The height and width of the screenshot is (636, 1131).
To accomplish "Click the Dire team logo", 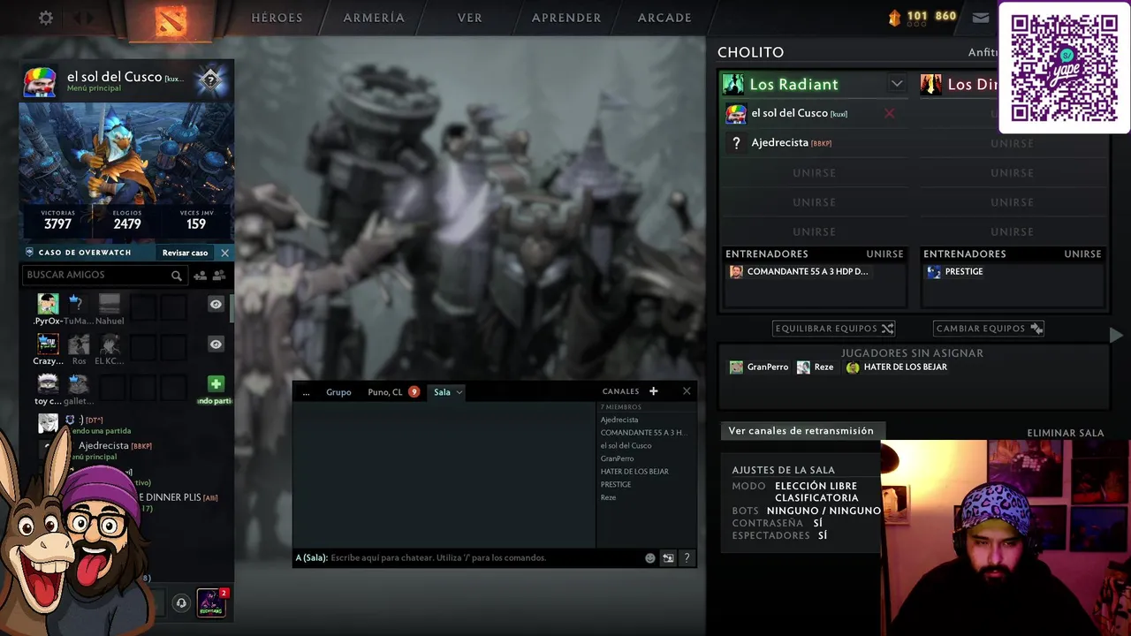I will coord(930,84).
